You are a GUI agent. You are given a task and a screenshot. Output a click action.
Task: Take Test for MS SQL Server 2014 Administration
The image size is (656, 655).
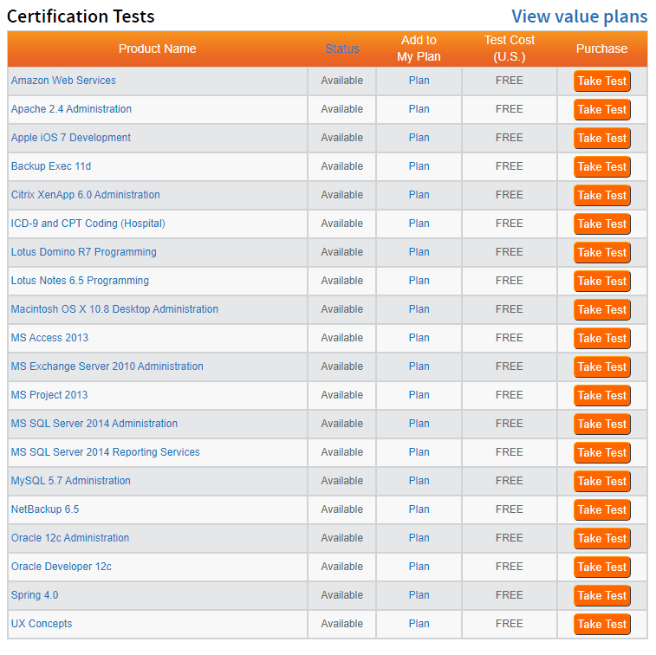[601, 424]
